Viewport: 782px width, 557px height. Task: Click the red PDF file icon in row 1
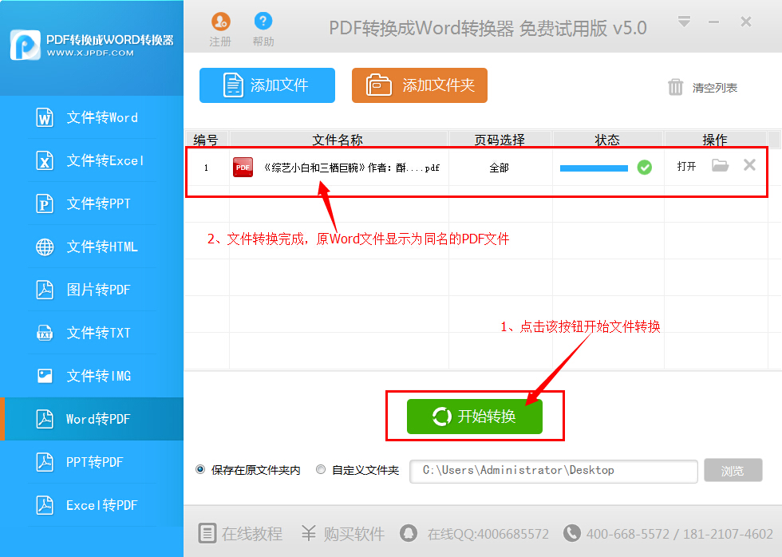point(243,167)
